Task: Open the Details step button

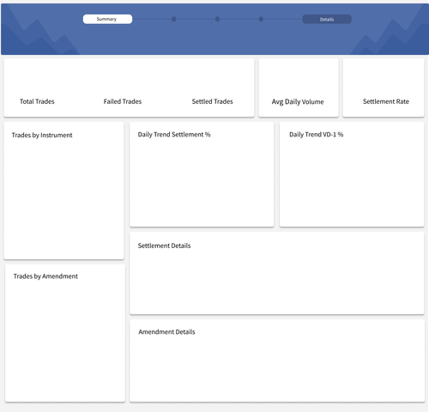Action: [x=327, y=19]
